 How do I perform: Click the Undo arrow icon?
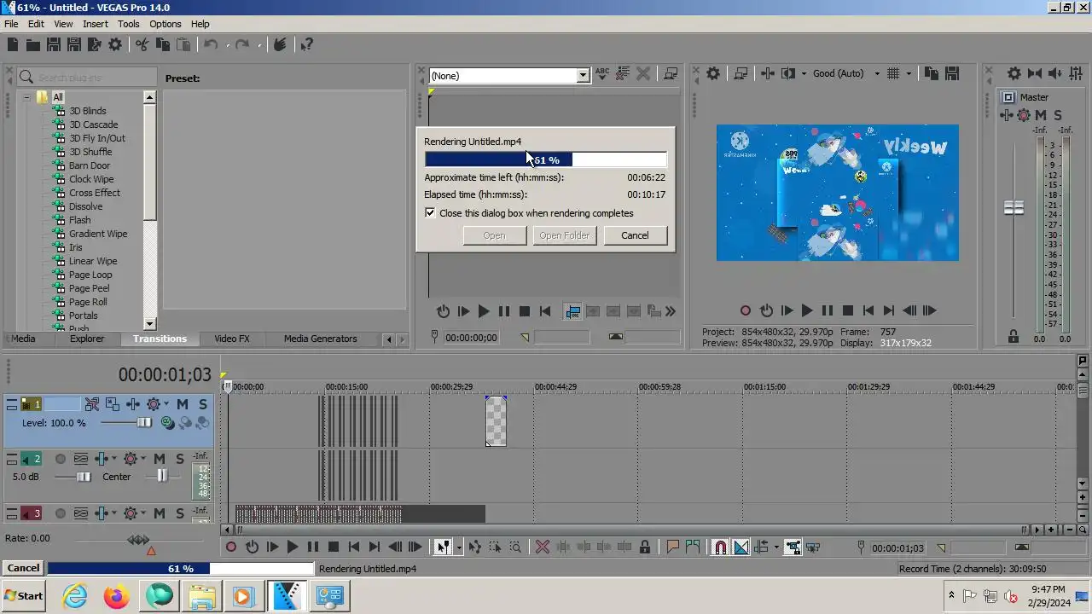tap(211, 45)
